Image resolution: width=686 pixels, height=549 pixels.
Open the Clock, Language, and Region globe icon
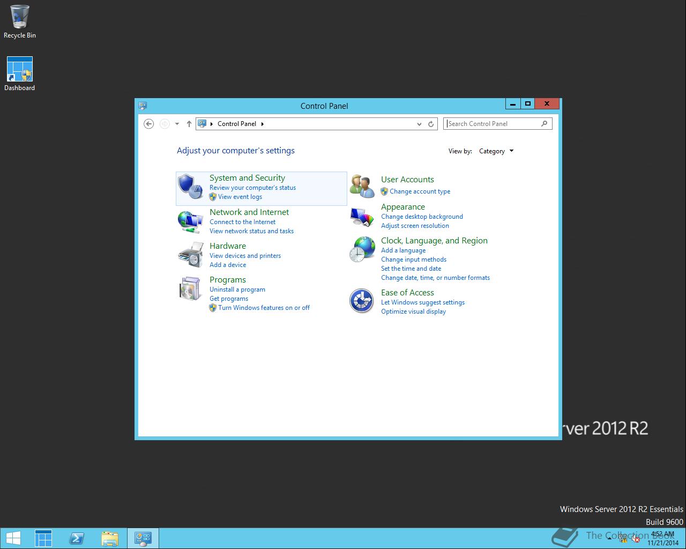pos(362,250)
